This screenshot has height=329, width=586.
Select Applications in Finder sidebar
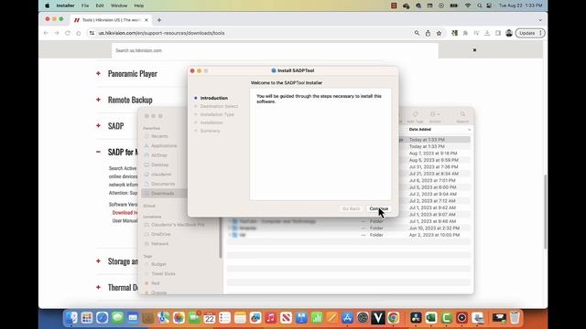(x=164, y=146)
